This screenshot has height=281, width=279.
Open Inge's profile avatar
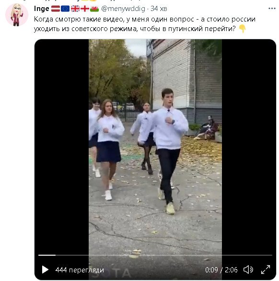tap(17, 15)
